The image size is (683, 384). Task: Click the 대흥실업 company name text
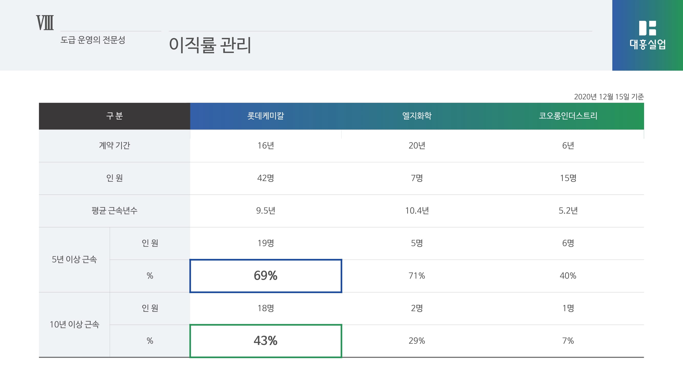[x=647, y=44]
